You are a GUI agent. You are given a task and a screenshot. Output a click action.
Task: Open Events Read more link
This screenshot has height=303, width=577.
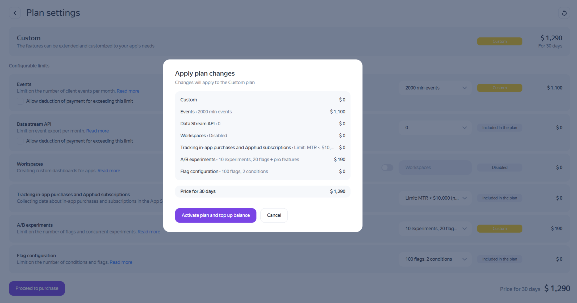[128, 91]
